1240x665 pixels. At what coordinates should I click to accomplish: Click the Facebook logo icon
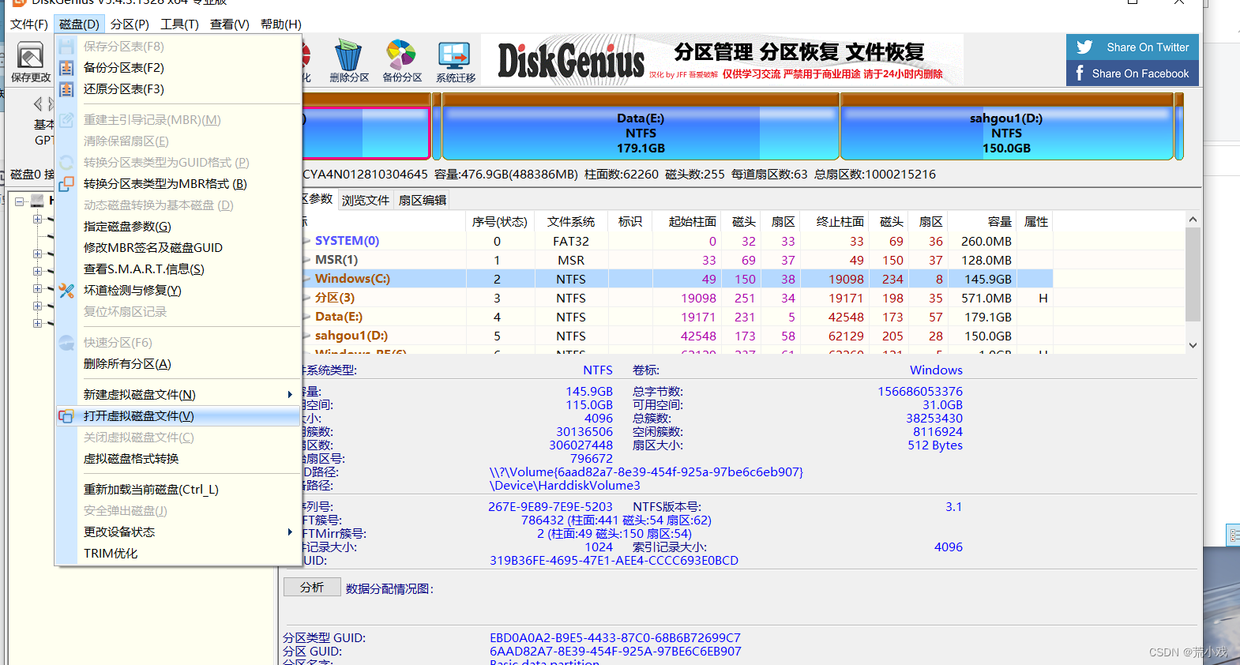point(1080,73)
